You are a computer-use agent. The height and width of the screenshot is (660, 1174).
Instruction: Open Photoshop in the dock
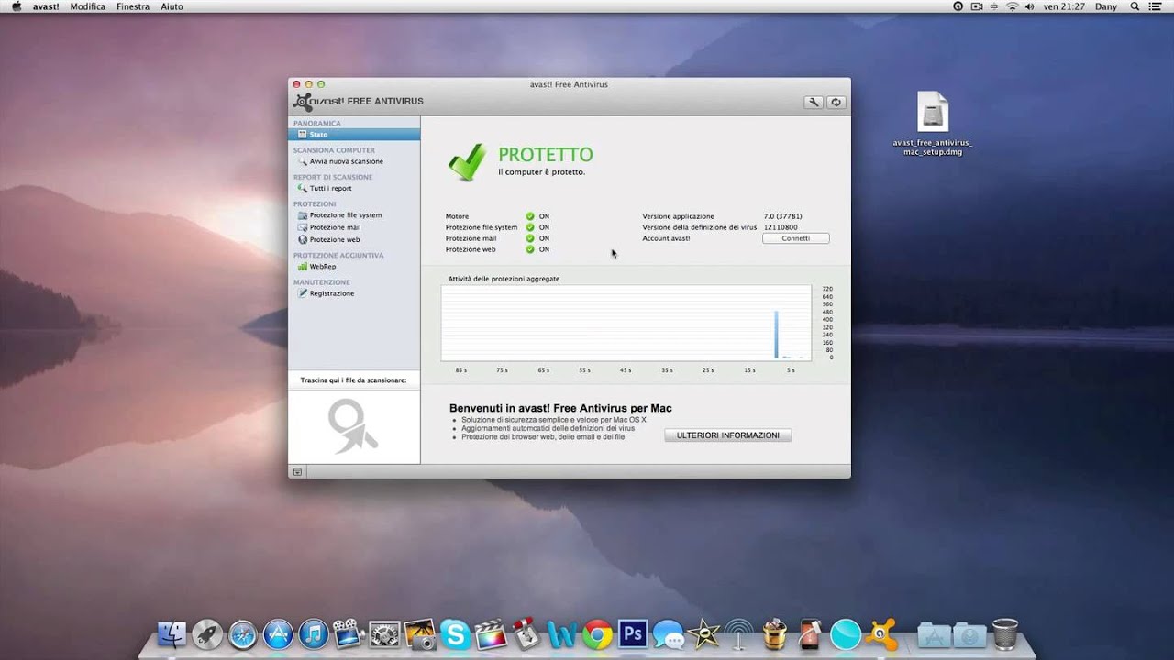(x=633, y=633)
